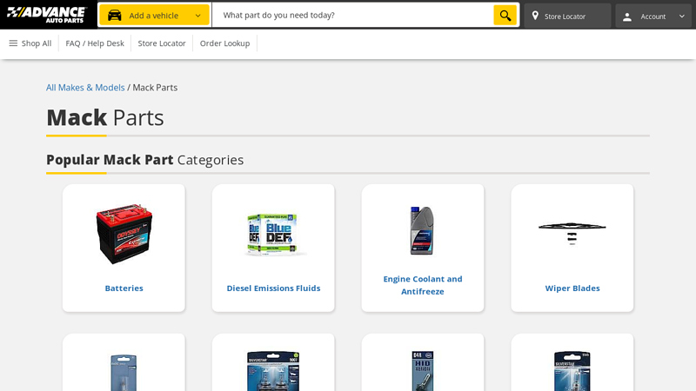Open Store Locator in navigation bar
696x391 pixels.
tap(162, 43)
